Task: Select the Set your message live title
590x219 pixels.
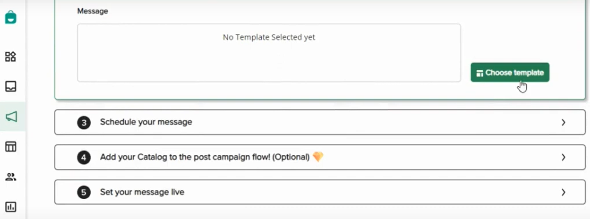Action: point(142,192)
